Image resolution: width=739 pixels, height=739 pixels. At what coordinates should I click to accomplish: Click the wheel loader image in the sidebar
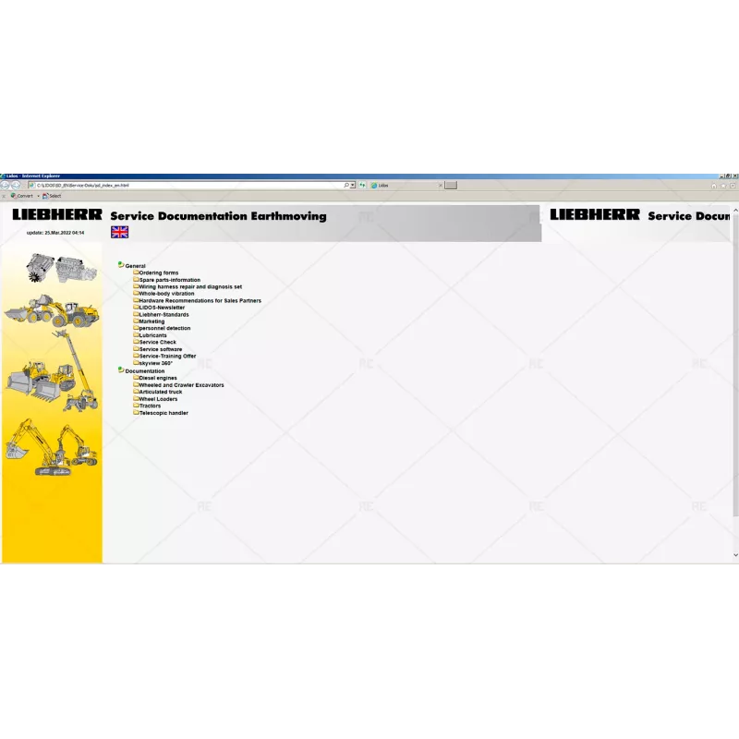[x=57, y=312]
